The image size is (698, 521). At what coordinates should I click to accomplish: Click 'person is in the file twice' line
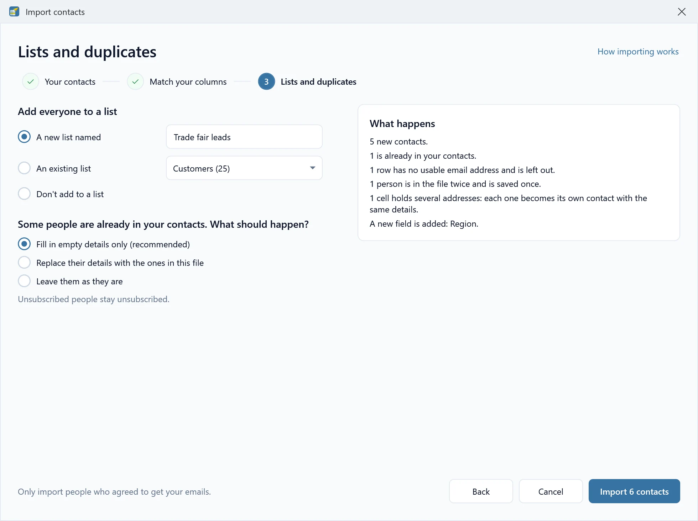455,184
